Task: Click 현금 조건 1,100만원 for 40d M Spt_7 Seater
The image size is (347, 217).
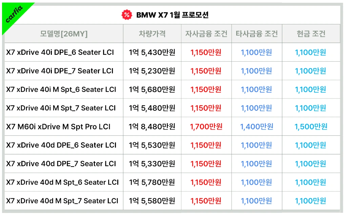Action: [310, 201]
